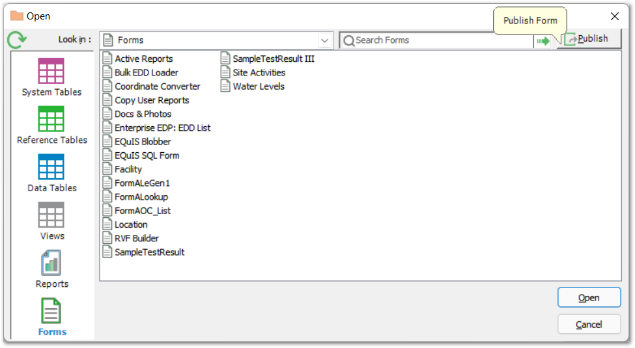Click the RVF Builder form icon
The height and width of the screenshot is (348, 635).
[x=107, y=238]
